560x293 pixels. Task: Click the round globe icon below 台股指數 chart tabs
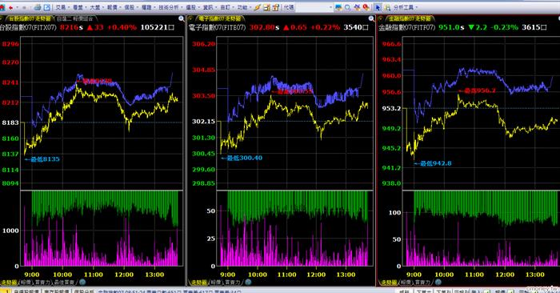click(x=82, y=282)
